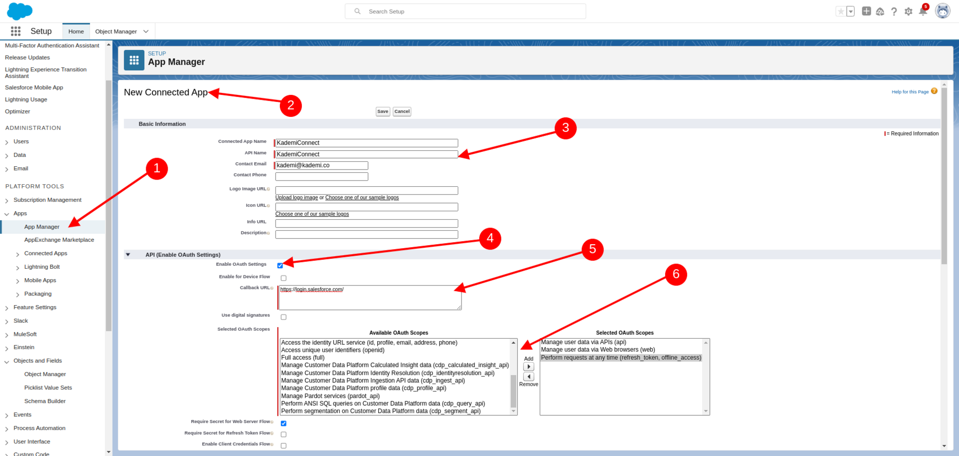The height and width of the screenshot is (456, 959).
Task: Open AppExchange Marketplace in the sidebar
Action: click(59, 240)
